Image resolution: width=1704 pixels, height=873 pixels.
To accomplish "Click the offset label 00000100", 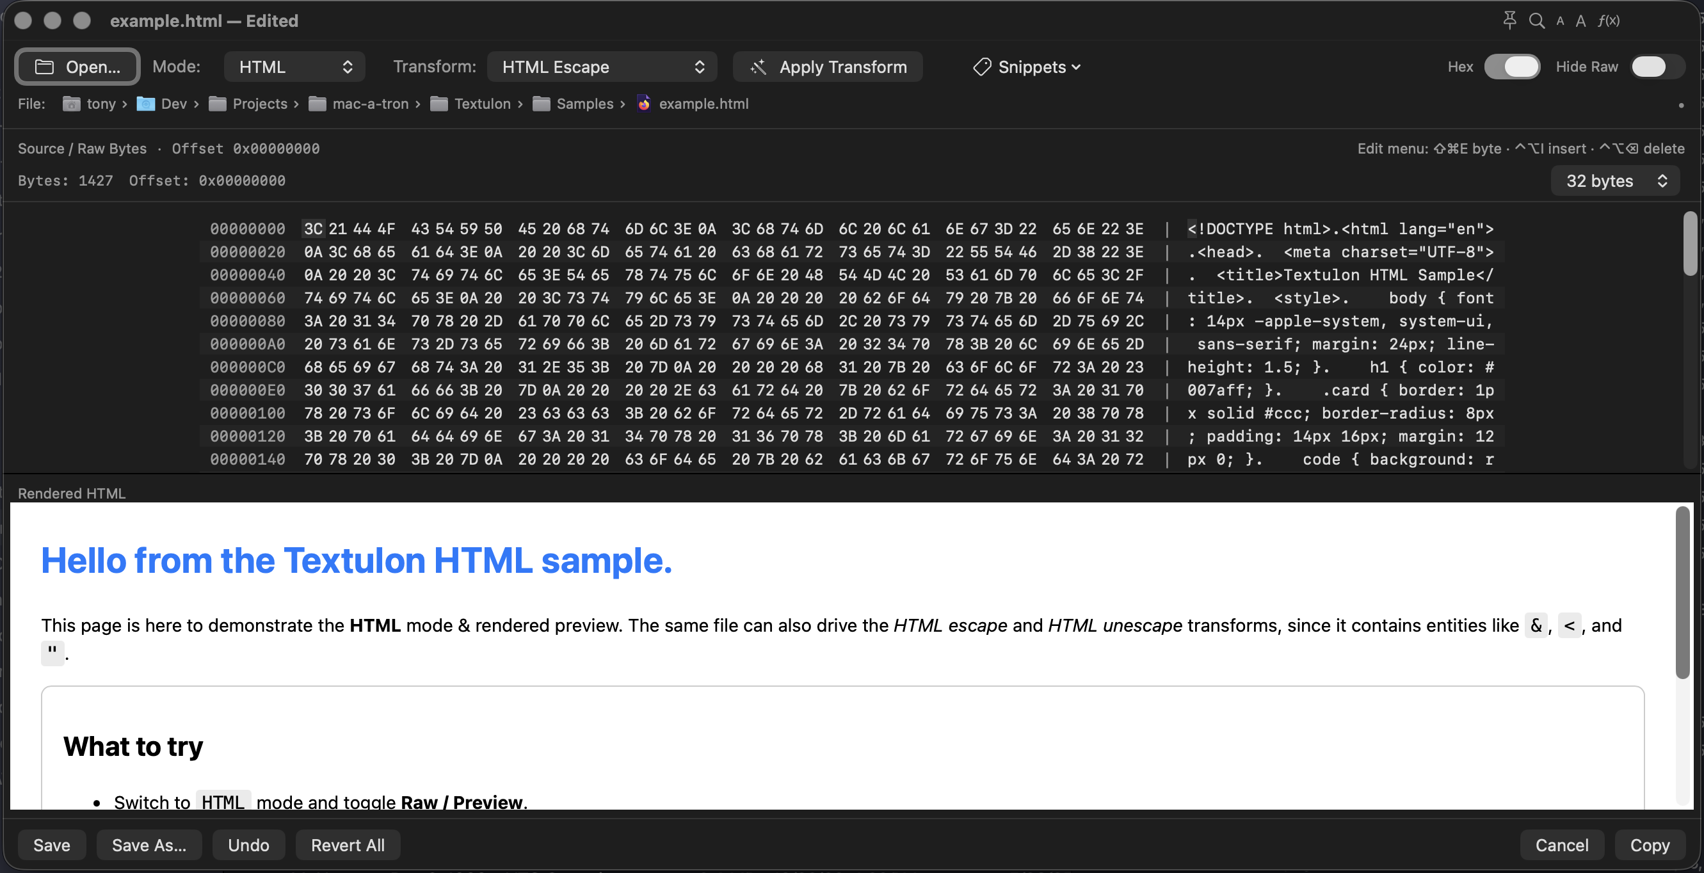I will tap(247, 413).
